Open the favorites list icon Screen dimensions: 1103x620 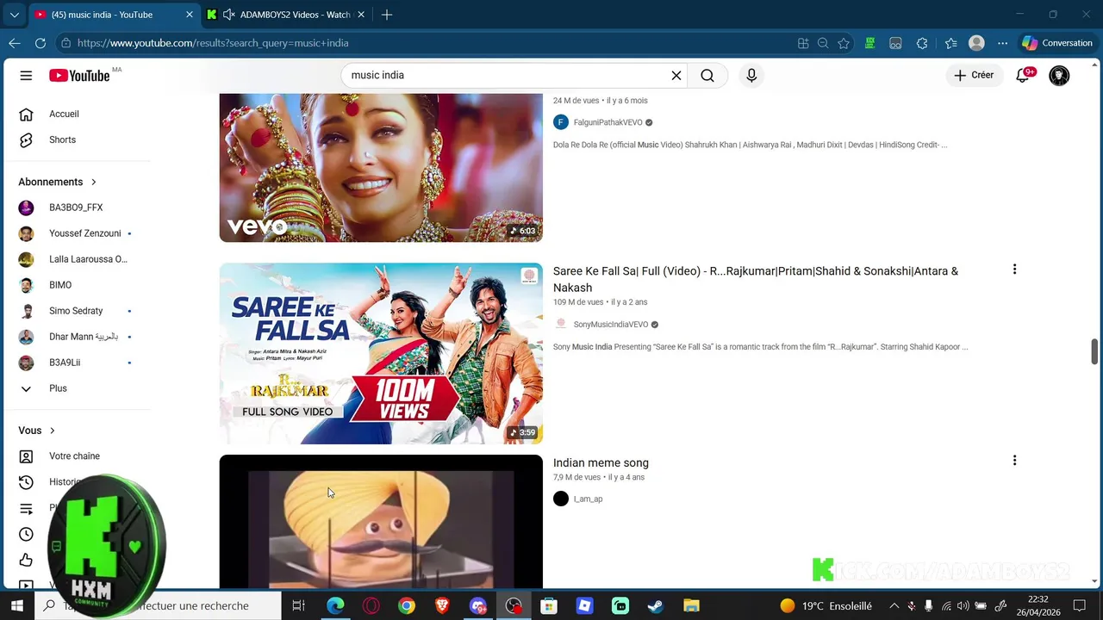[950, 43]
